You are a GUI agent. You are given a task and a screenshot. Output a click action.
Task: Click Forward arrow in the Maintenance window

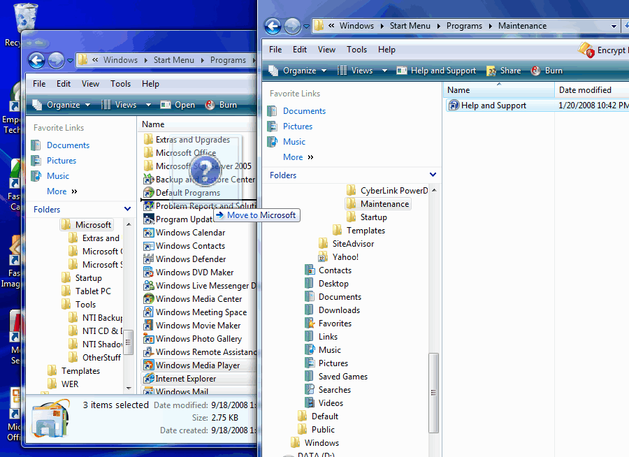(x=292, y=27)
